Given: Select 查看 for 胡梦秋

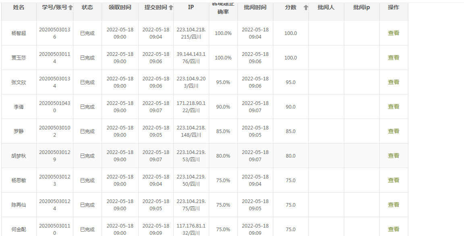Looking at the screenshot, I should point(393,156).
